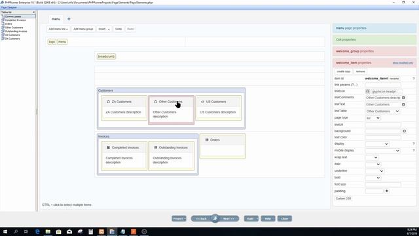The height and width of the screenshot is (236, 419).
Task: Click the list icon on Completed Invoices card
Action: 108,147
